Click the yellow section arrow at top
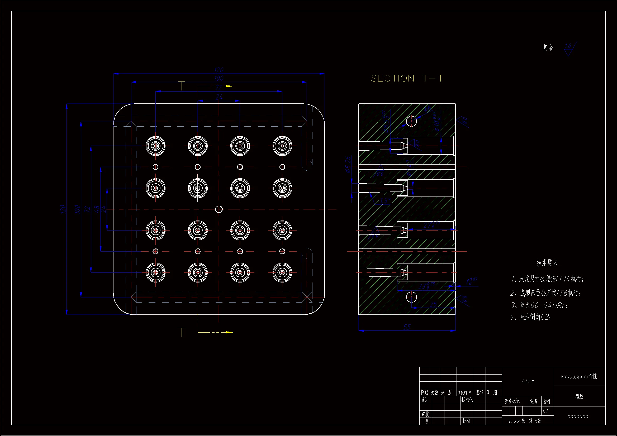Image resolution: width=617 pixels, height=436 pixels. (x=229, y=86)
